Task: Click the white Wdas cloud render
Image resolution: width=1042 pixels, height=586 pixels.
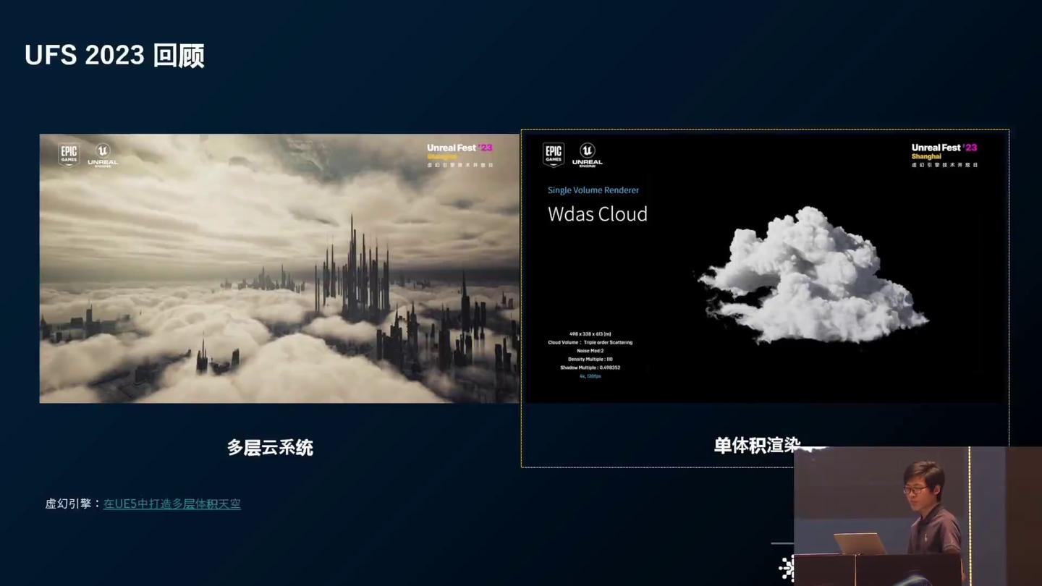Action: pyautogui.click(x=813, y=276)
